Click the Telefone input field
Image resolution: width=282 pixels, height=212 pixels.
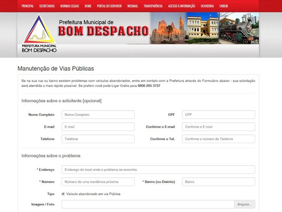click(98, 139)
